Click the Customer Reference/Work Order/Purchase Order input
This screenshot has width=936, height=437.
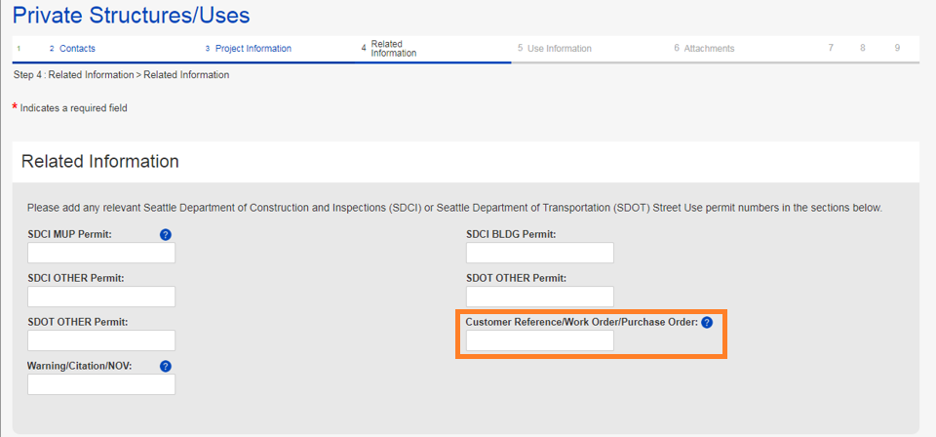click(x=540, y=340)
